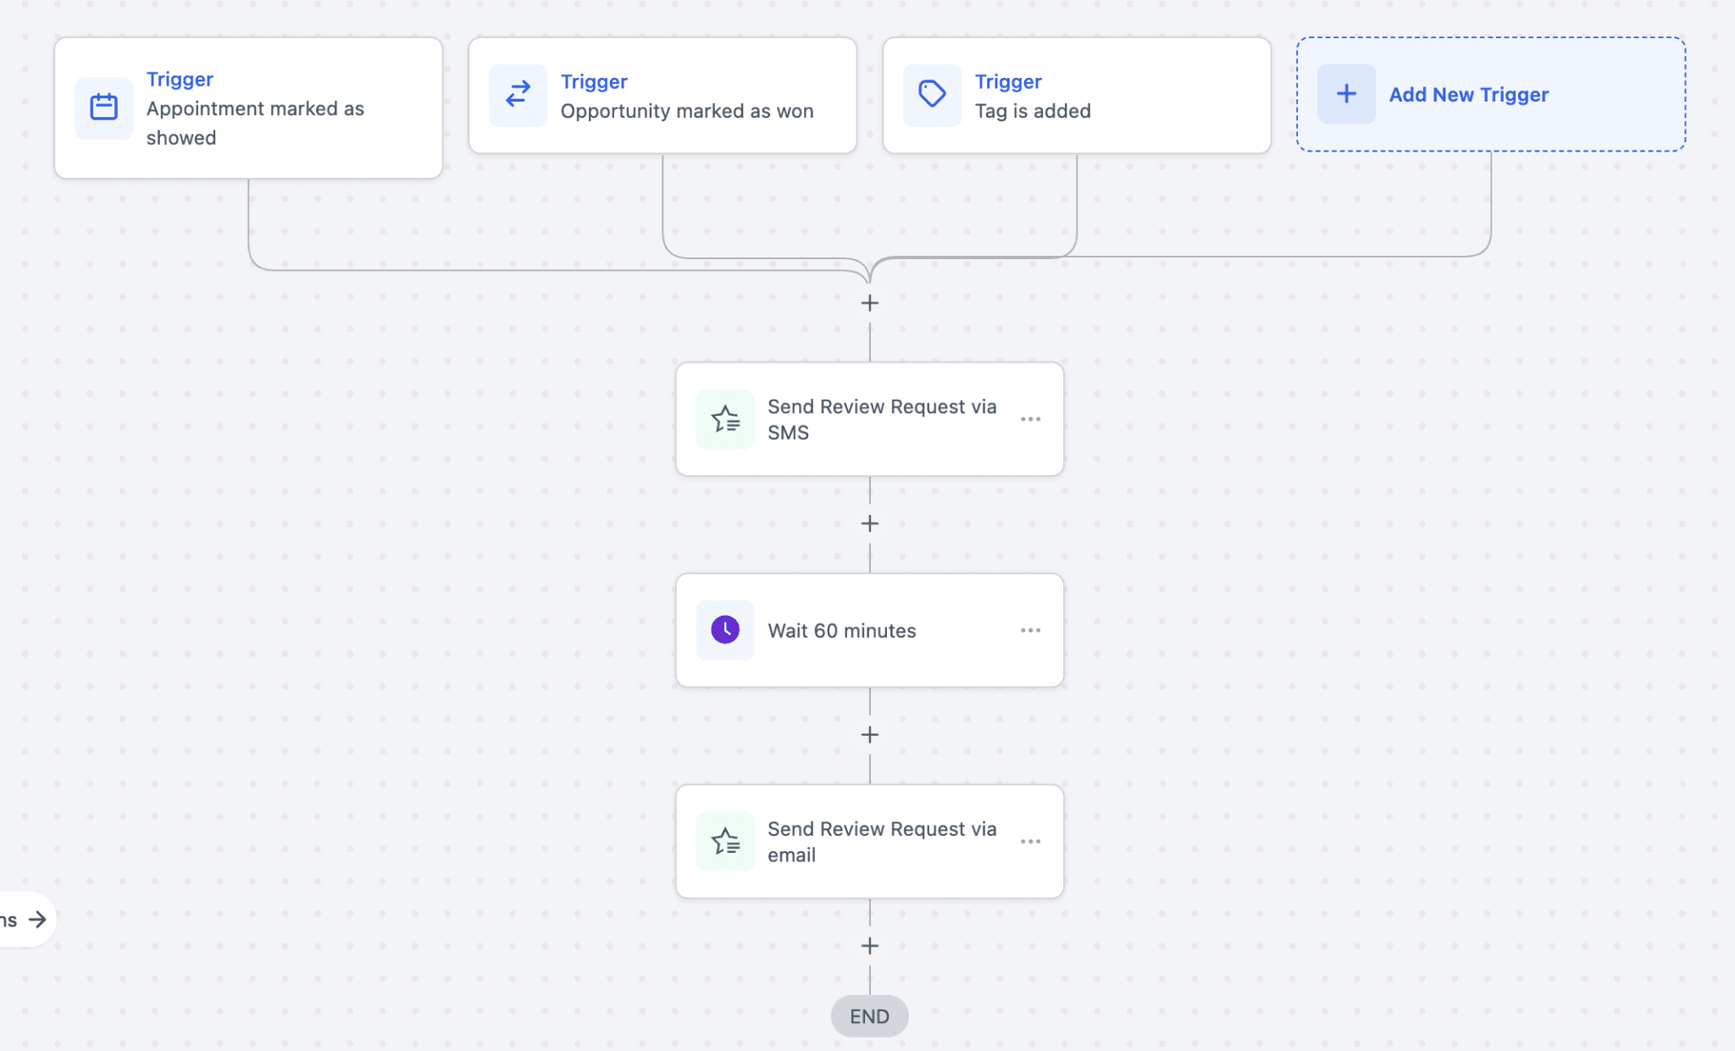Image resolution: width=1735 pixels, height=1051 pixels.
Task: Open the options menu on Wait 60 minutes
Action: pyautogui.click(x=1032, y=629)
